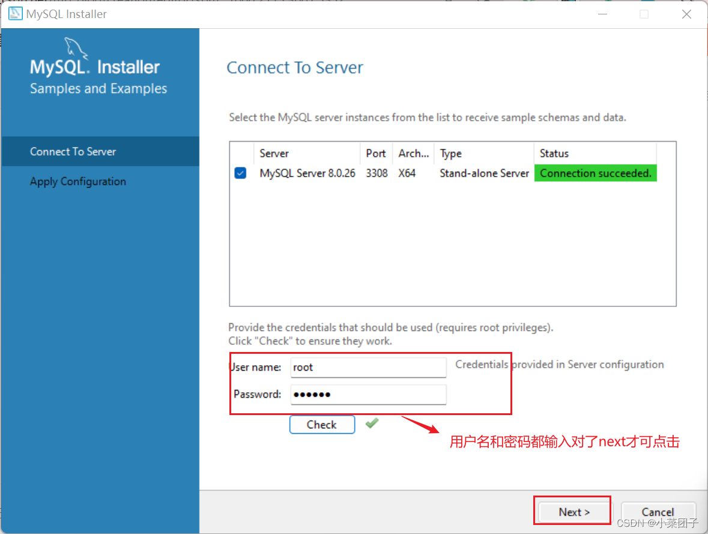Minimize the MySQL Installer window
Screen dimensions: 708x534
coord(602,14)
